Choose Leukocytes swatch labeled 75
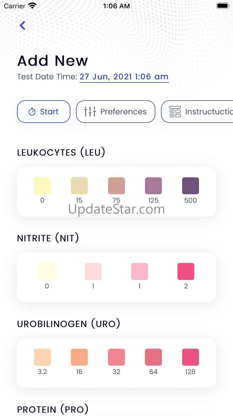This screenshot has height=416, width=233. click(116, 186)
